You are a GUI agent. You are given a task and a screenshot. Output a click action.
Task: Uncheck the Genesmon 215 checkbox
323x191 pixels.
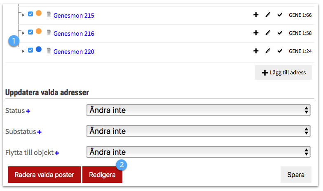tap(30, 14)
